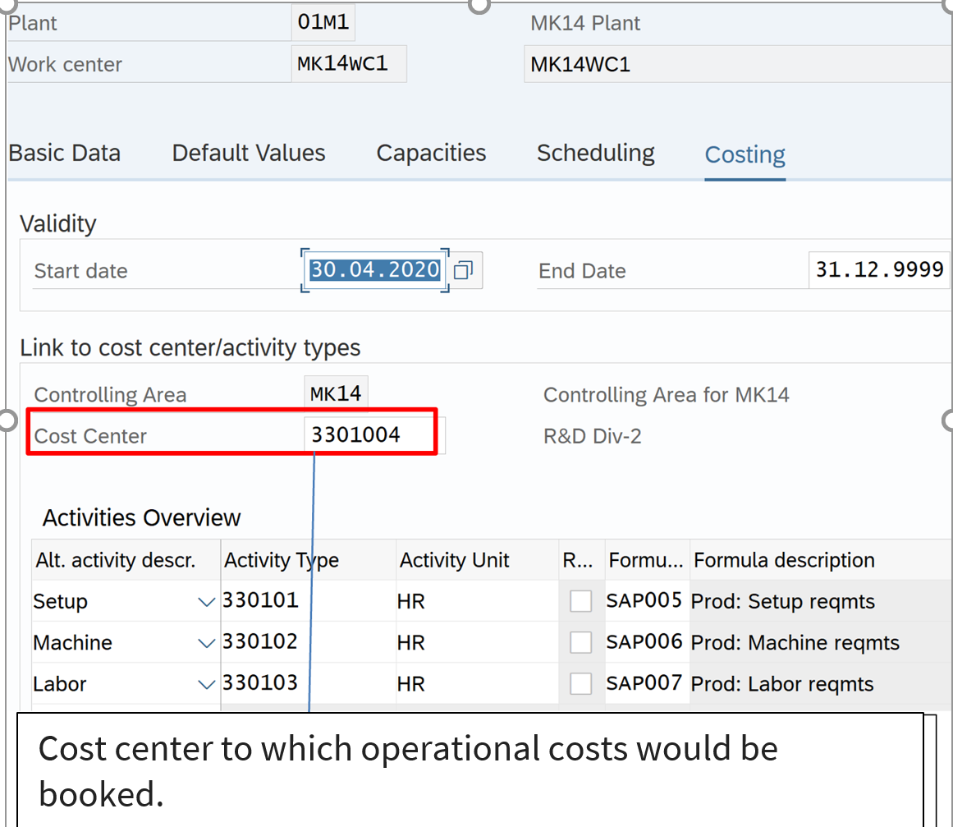Viewport: 953px width, 827px height.
Task: Switch to the Basic Data tab
Action: [65, 154]
